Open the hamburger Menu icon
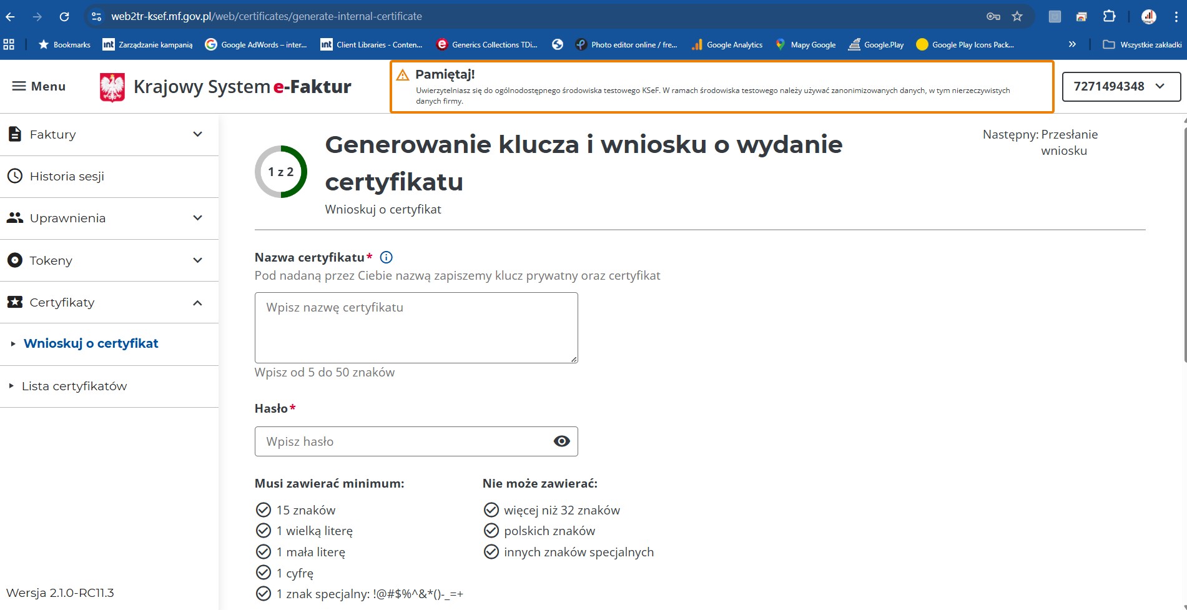Screen dimensions: 1187x610 pos(19,86)
